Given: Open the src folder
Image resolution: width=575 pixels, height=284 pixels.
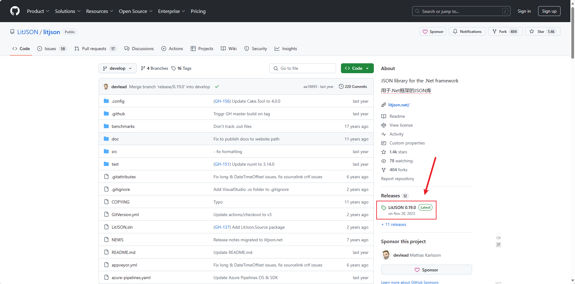Looking at the screenshot, I should coord(114,152).
